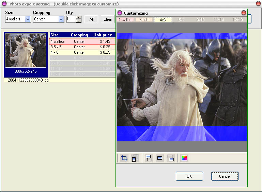262x192 pixels.
Task: Click the Clear button
Action: click(108, 19)
